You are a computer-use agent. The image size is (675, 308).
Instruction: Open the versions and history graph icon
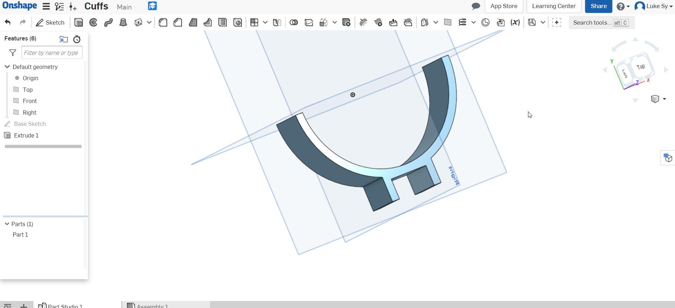click(x=59, y=6)
